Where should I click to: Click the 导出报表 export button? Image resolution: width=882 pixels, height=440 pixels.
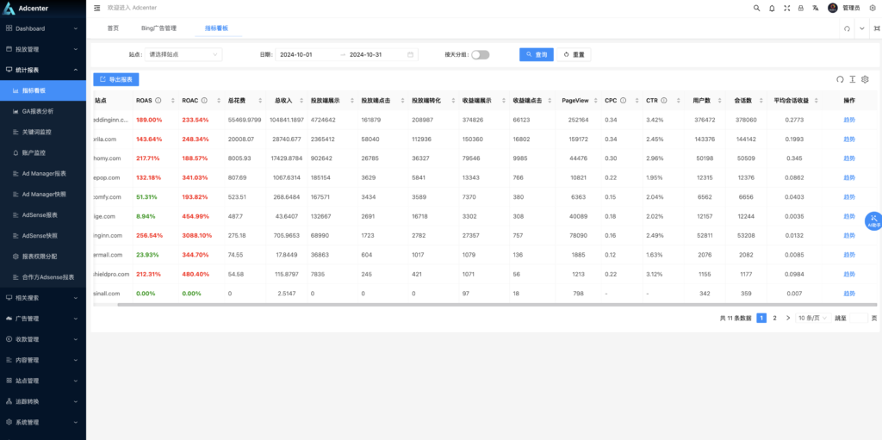[115, 79]
